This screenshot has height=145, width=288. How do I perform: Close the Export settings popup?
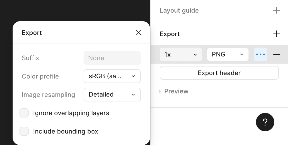pyautogui.click(x=139, y=33)
